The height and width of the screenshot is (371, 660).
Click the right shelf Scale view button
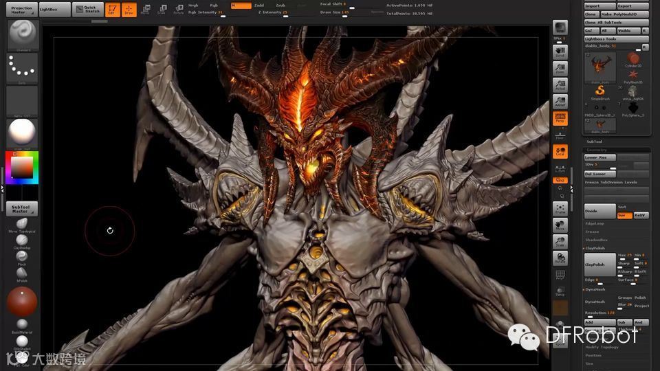pos(560,242)
